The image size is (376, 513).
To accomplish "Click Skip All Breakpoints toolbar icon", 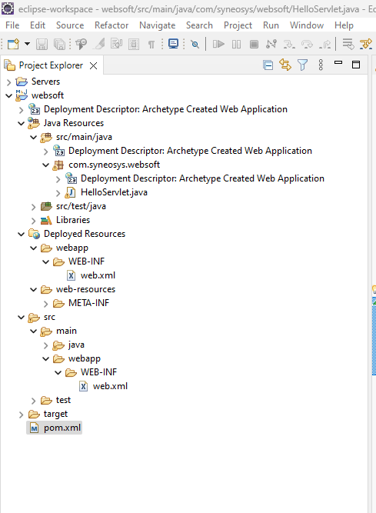I will coord(195,44).
